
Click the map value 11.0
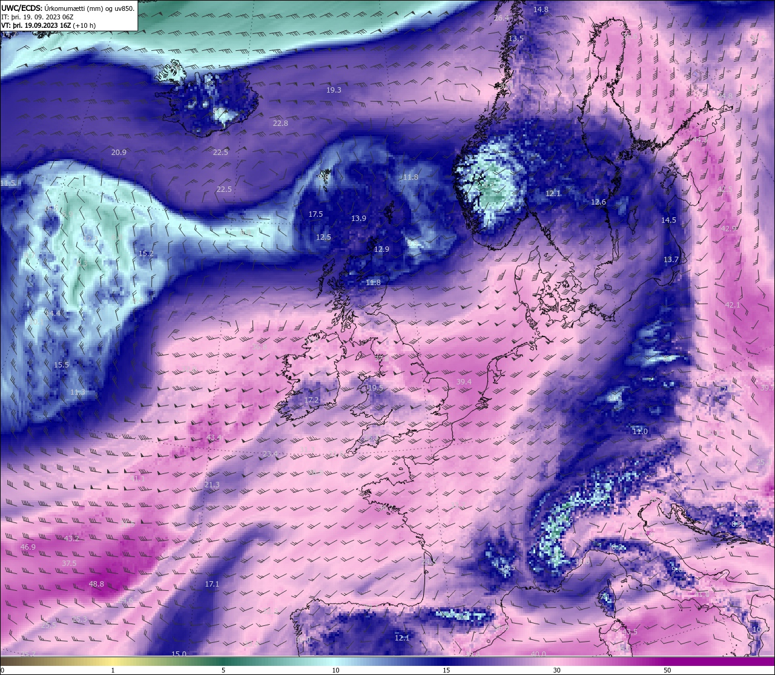tap(640, 432)
